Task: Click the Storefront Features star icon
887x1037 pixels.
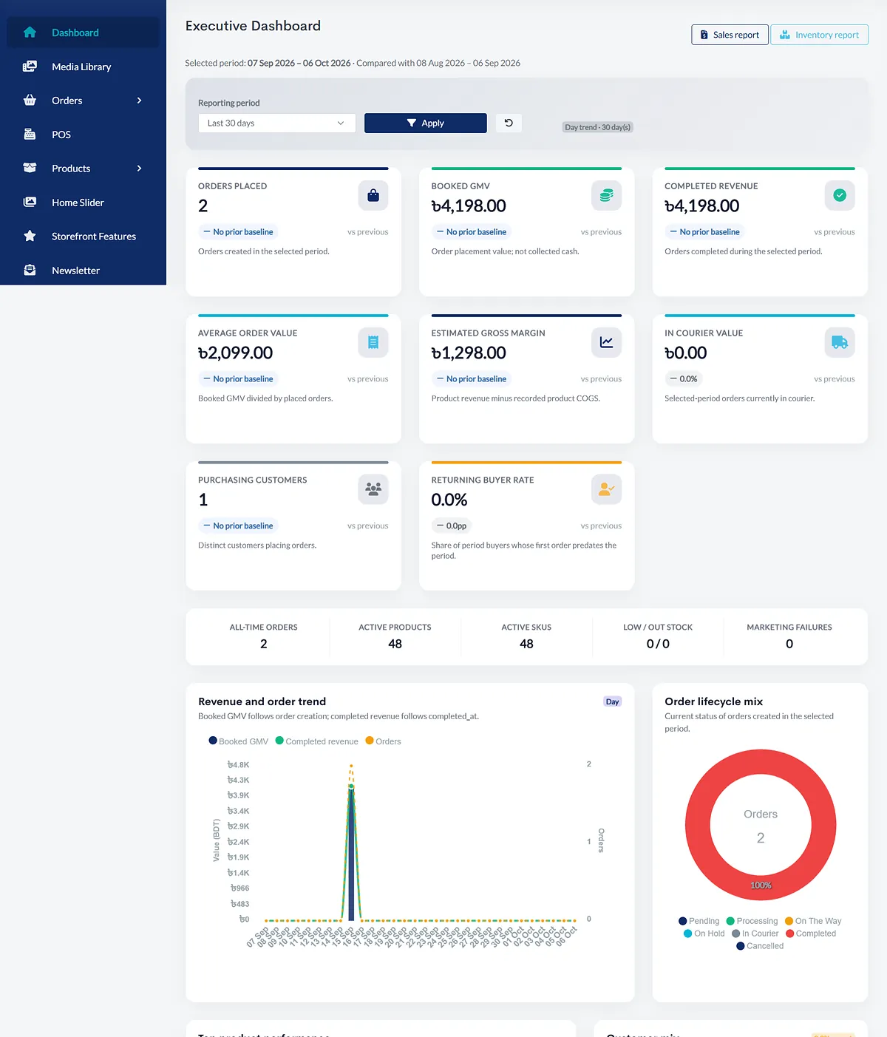Action: pos(30,237)
